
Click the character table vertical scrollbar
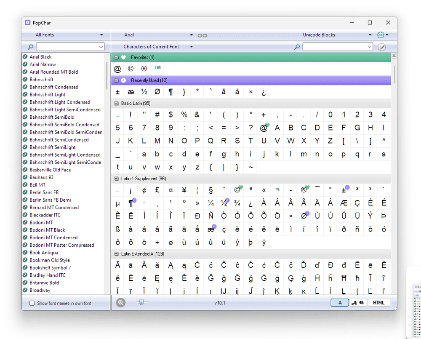click(394, 75)
